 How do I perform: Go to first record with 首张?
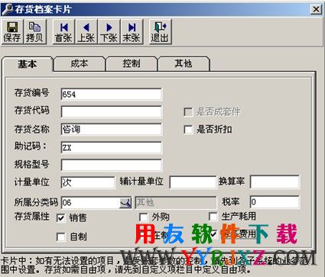point(63,32)
